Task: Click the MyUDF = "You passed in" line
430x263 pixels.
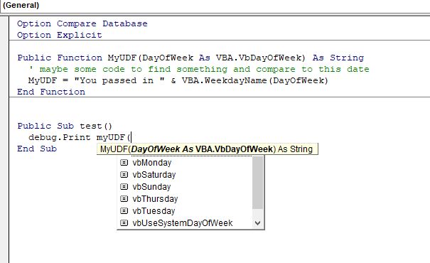Action: 178,80
